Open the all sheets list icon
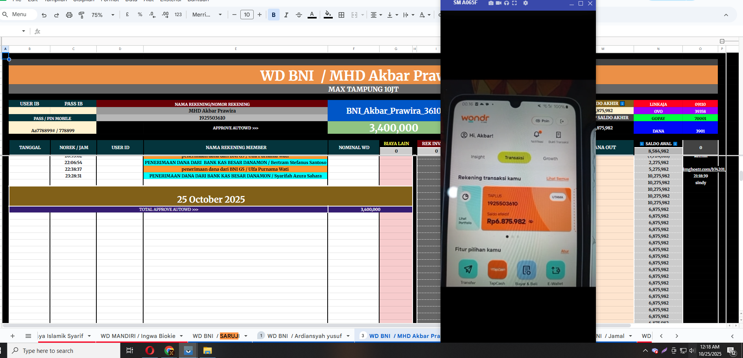 click(x=28, y=336)
